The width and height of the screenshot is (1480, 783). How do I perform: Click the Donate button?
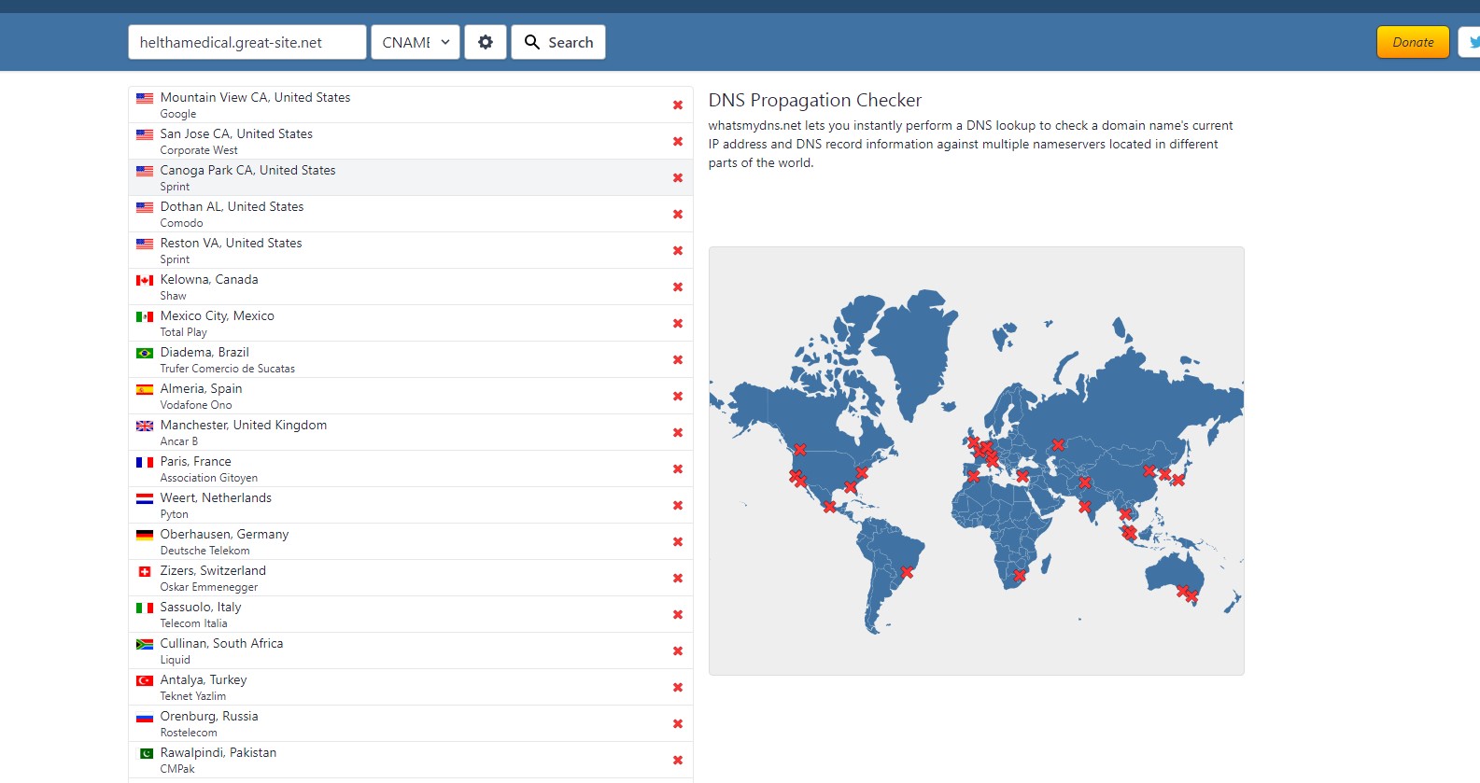[1412, 42]
